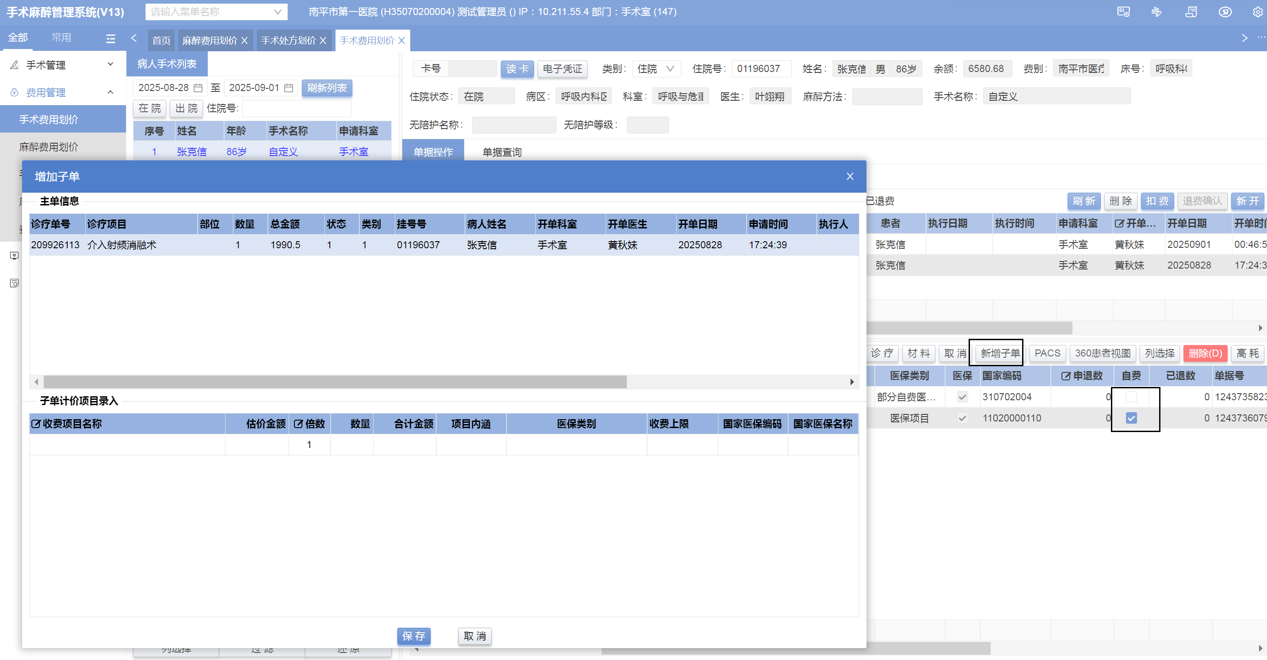The image size is (1267, 660).
Task: Open the chart edit icon in header
Action: 1157,12
